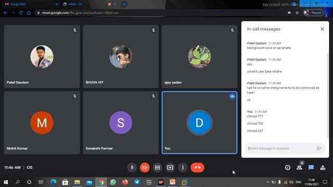Show the participants list

pos(300,167)
